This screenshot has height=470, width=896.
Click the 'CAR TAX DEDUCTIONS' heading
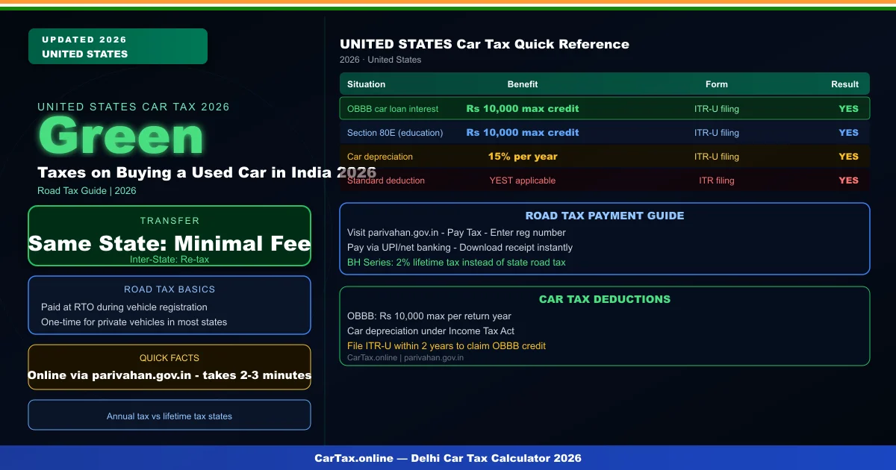[605, 299]
